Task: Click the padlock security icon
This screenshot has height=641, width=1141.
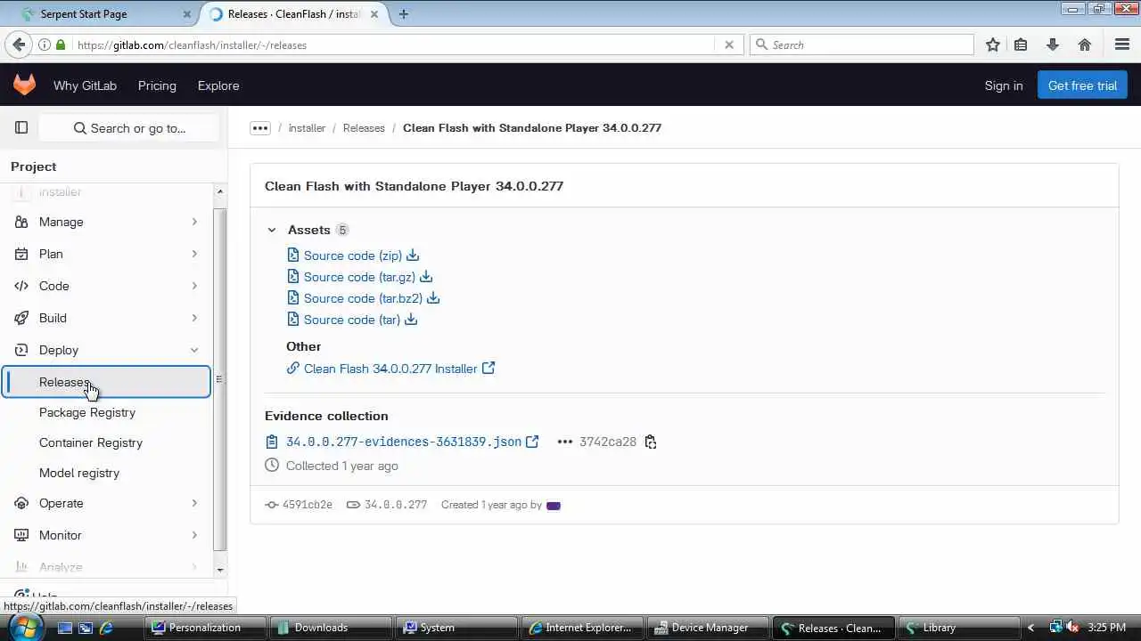Action: (x=61, y=45)
